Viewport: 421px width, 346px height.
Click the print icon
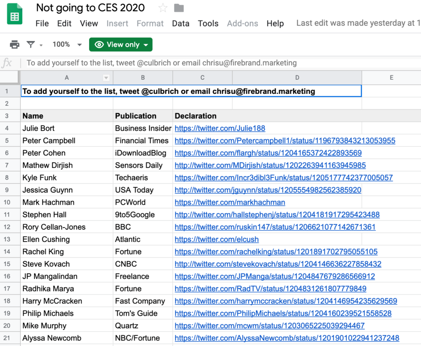tap(14, 44)
